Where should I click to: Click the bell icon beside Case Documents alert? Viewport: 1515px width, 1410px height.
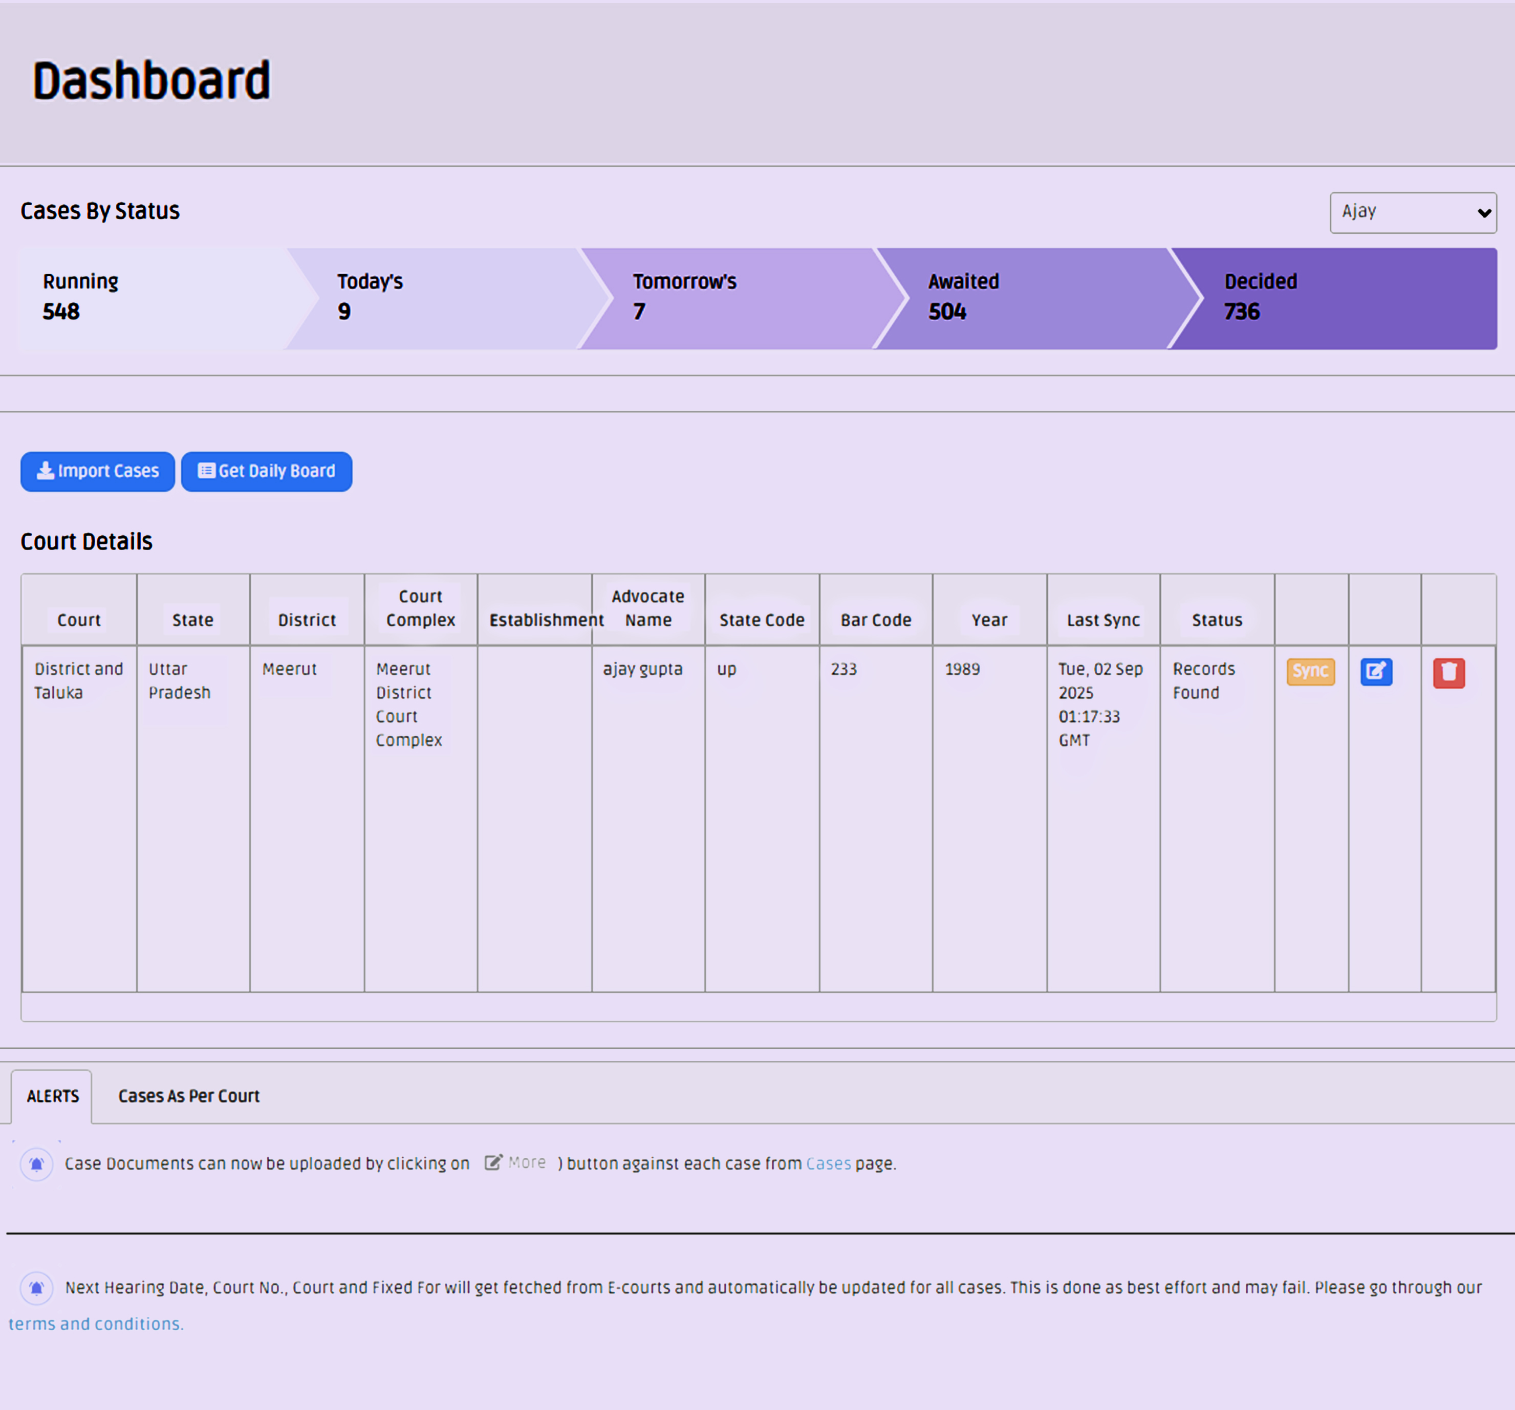(36, 1164)
